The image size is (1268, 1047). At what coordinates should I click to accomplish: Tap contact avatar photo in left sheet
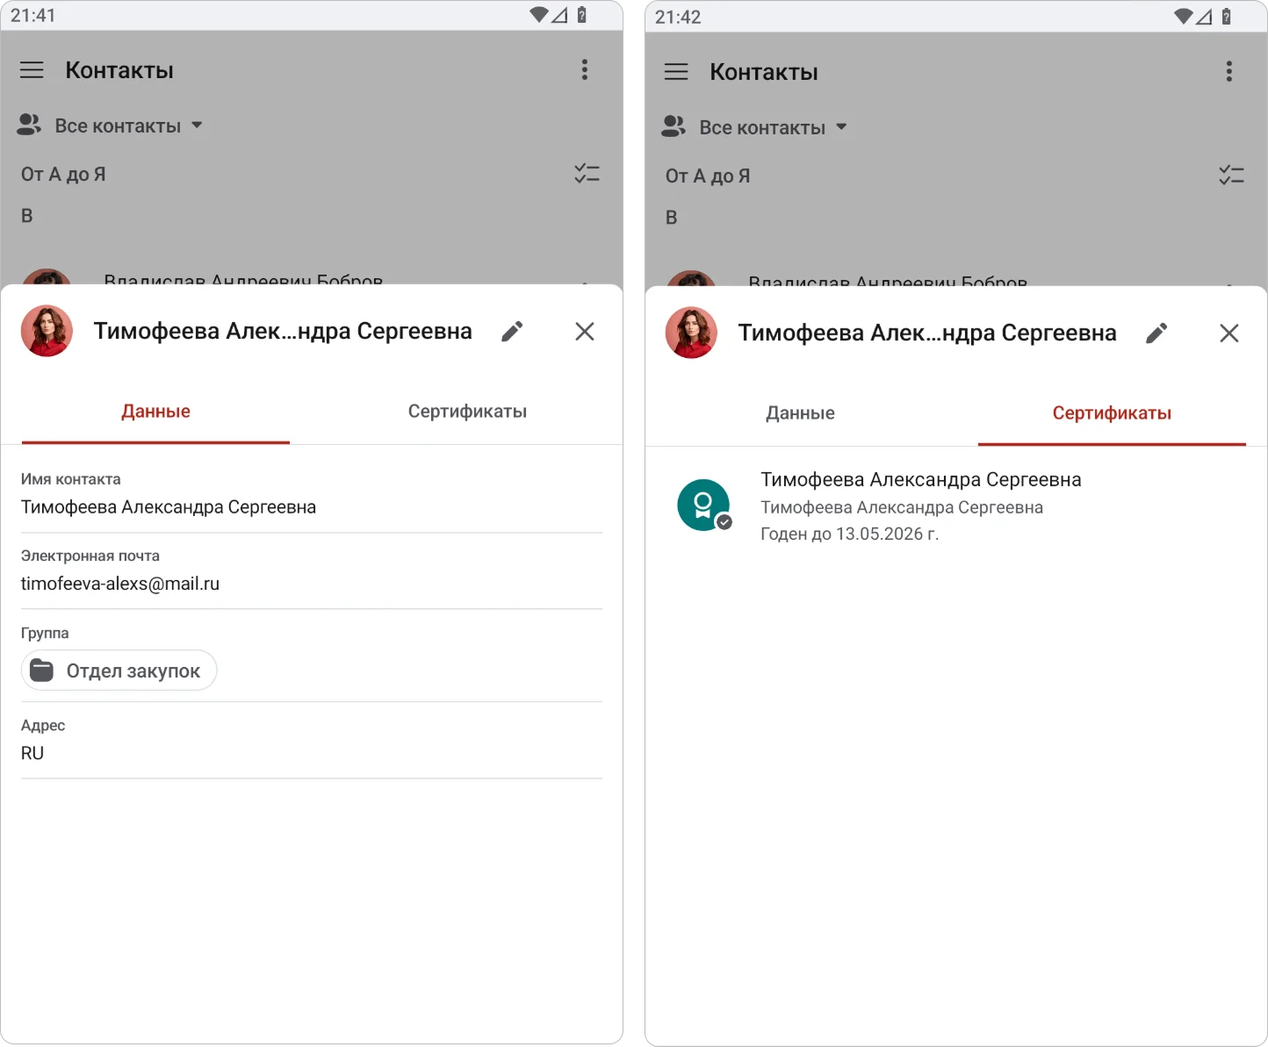coord(47,331)
